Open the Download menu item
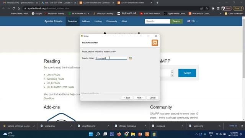This screenshot has width=245, height=138. coord(72,21)
